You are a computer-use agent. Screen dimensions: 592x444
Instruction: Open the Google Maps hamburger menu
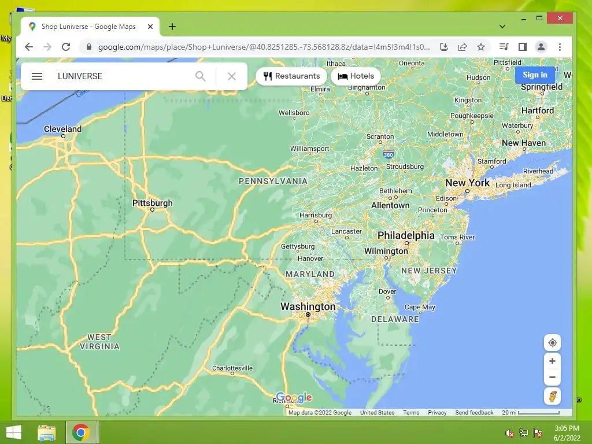[36, 76]
